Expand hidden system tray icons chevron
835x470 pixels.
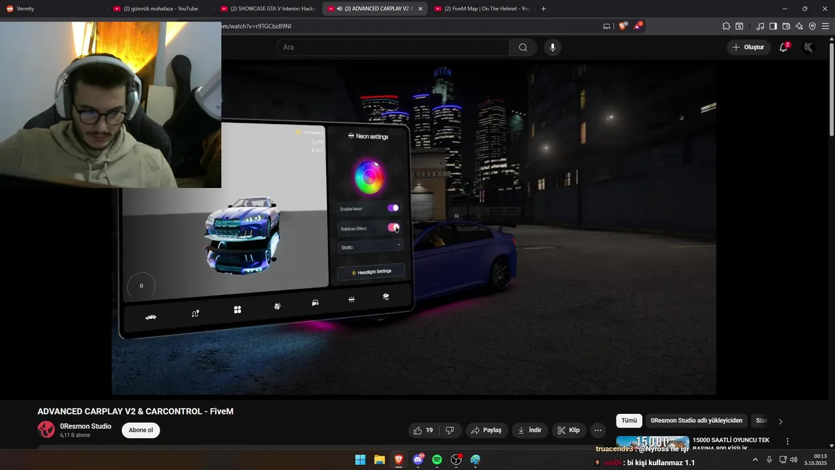pos(755,460)
